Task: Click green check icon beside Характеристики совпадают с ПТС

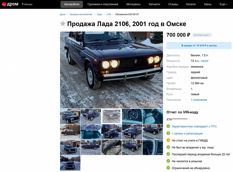Action: pyautogui.click(x=168, y=126)
